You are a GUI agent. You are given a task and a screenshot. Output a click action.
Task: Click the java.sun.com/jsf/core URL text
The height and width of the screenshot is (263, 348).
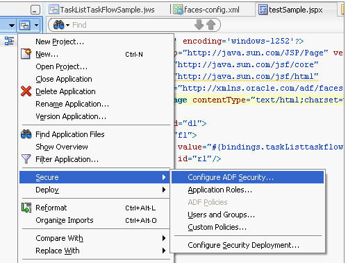248,64
